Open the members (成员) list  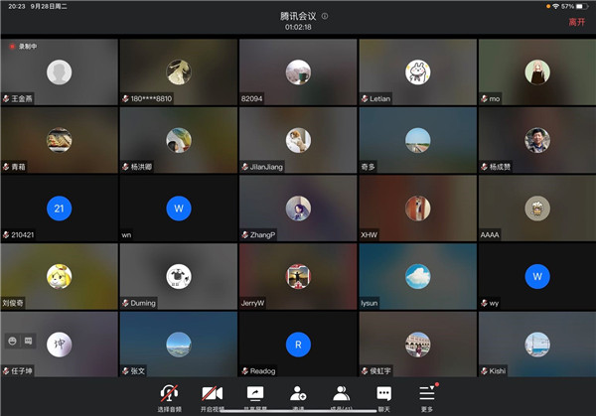(x=341, y=396)
